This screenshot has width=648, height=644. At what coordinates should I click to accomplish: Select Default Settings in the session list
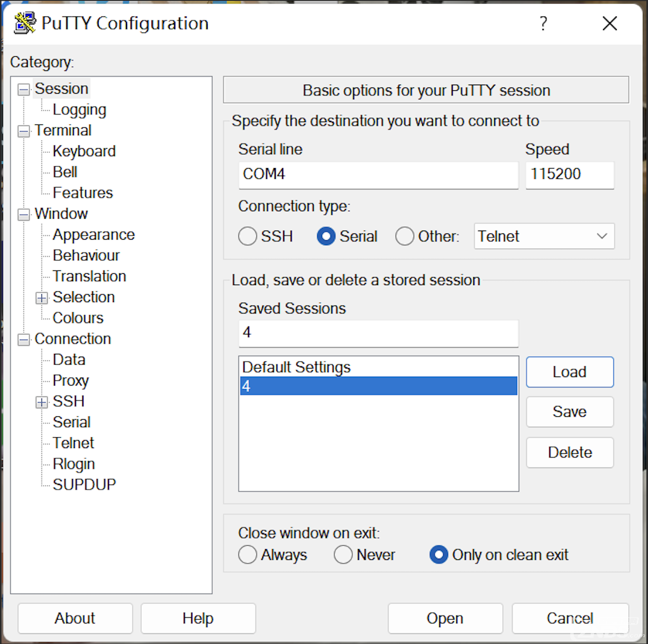pos(378,367)
